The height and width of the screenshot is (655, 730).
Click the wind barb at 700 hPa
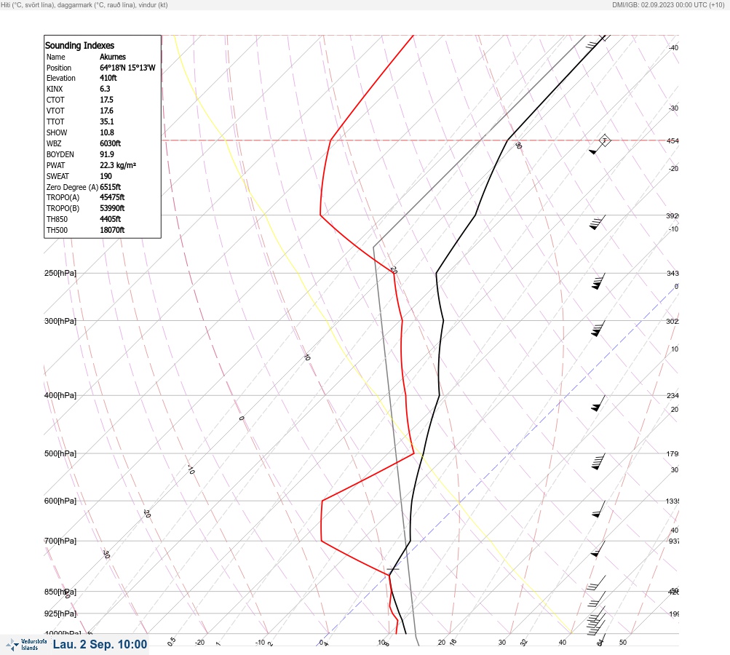click(598, 549)
